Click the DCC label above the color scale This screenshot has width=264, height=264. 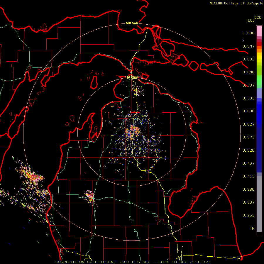point(258,18)
